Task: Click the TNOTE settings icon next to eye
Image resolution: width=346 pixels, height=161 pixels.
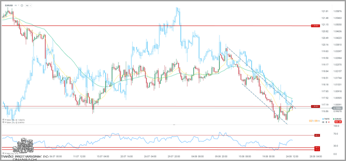Action: point(326,122)
